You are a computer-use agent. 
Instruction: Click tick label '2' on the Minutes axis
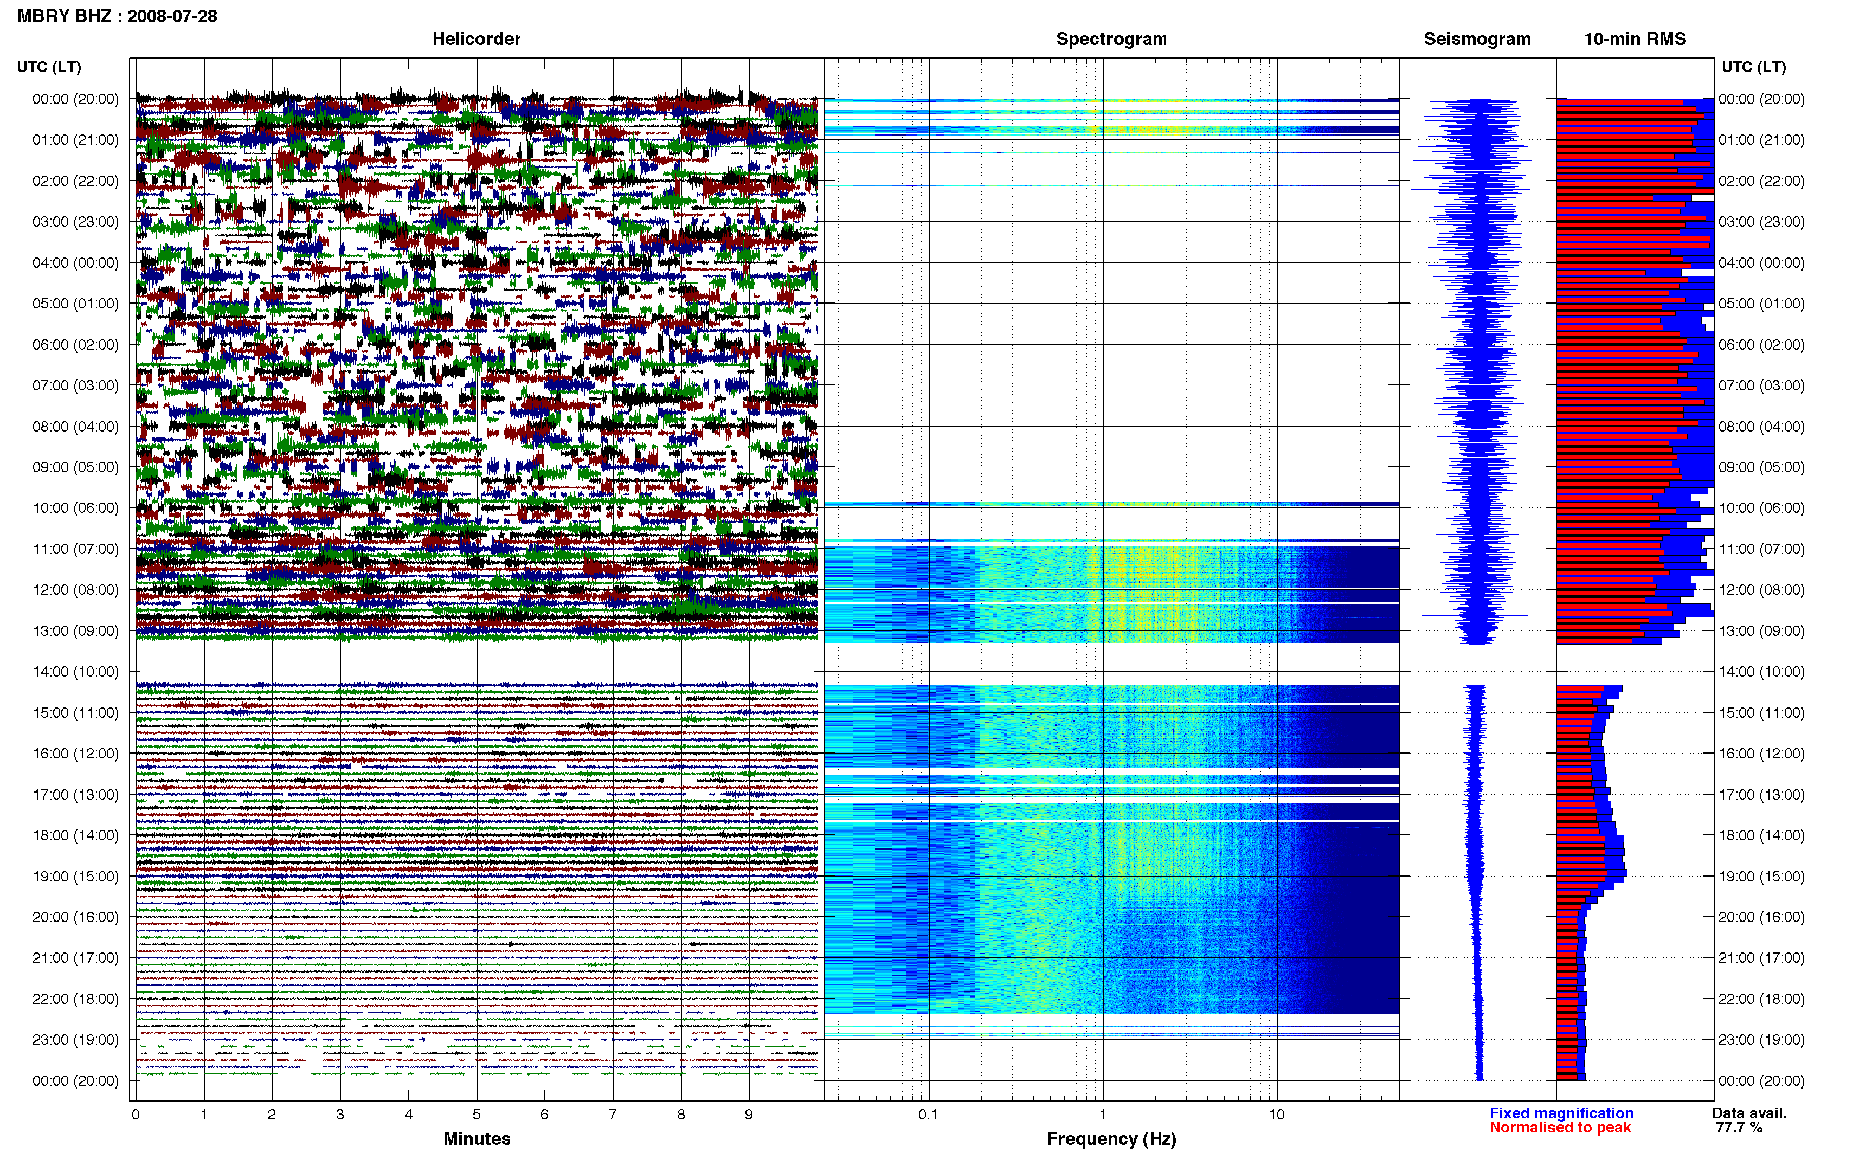(272, 1115)
